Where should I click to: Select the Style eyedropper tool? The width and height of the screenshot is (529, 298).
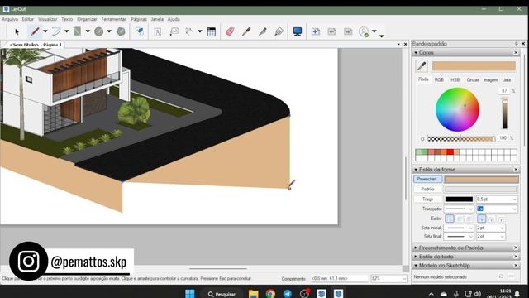coord(246,31)
